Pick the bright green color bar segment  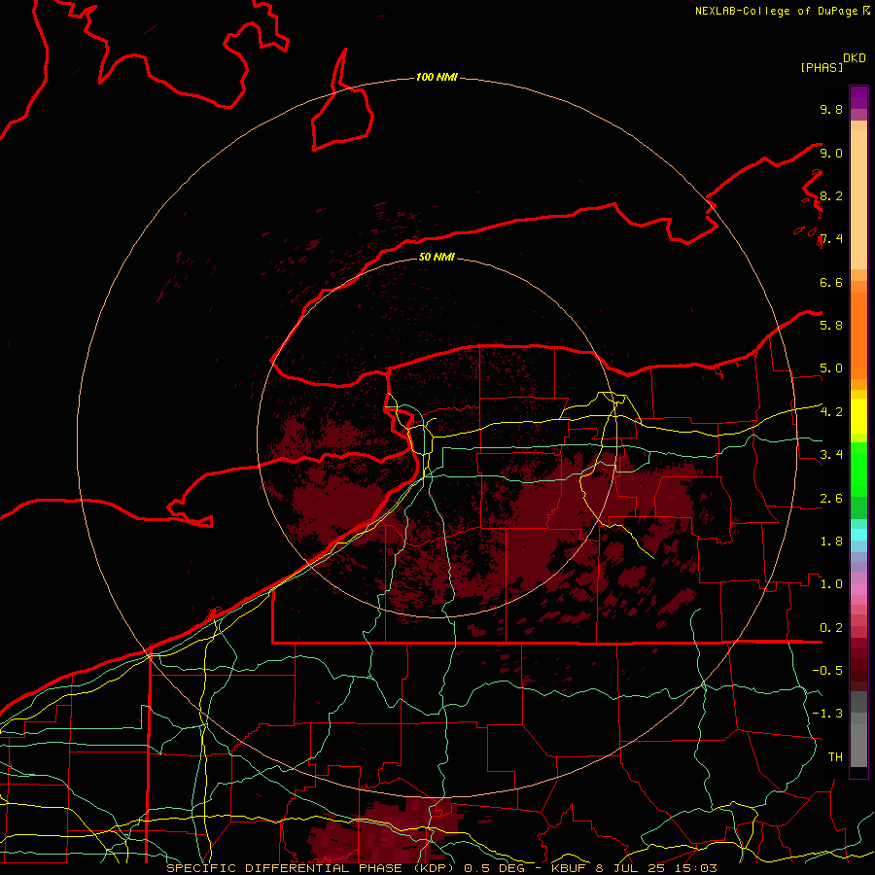tap(858, 469)
